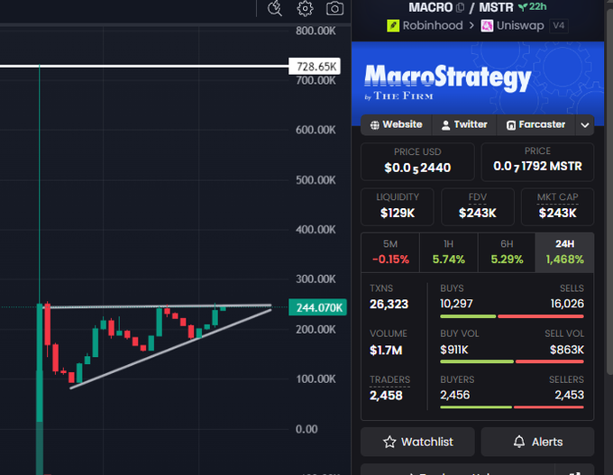The height and width of the screenshot is (475, 613).
Task: Select the 1H timeframe stats tab
Action: [448, 252]
